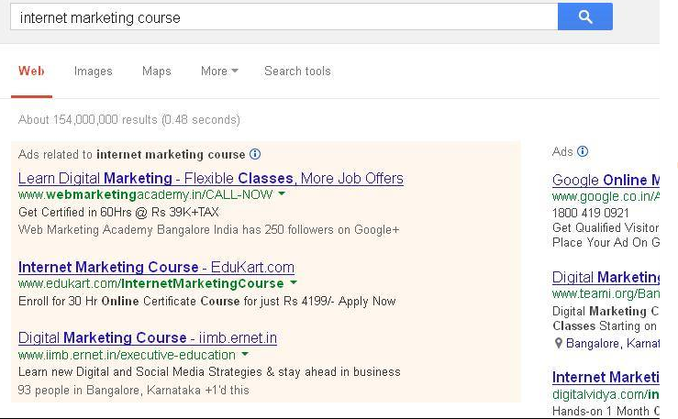Open the 'Google Online' sidebar ad link
Image resolution: width=678 pixels, height=419 pixels.
pos(606,180)
